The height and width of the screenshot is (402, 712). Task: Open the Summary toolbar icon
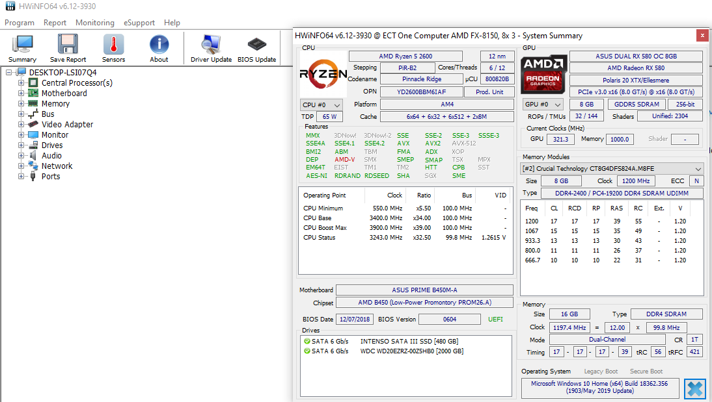(22, 44)
